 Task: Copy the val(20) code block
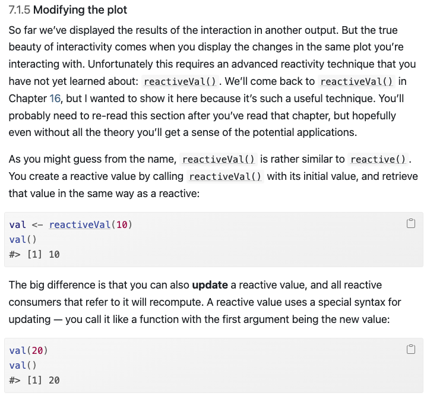coord(410,350)
